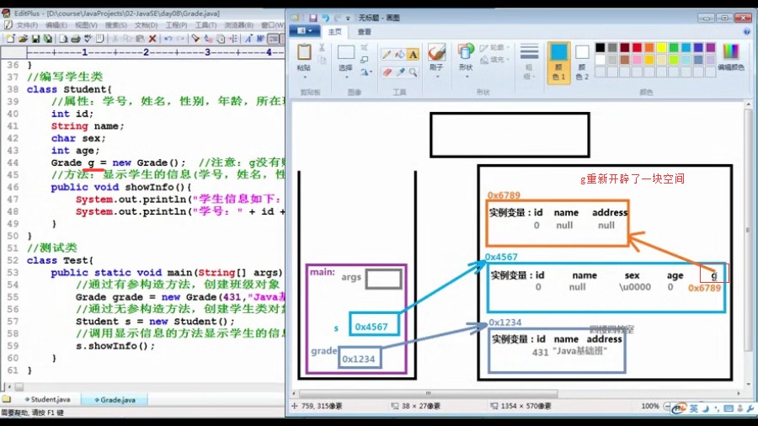This screenshot has width=758, height=426.
Task: Click EditPlus Spell check icon
Action: (x=88, y=39)
